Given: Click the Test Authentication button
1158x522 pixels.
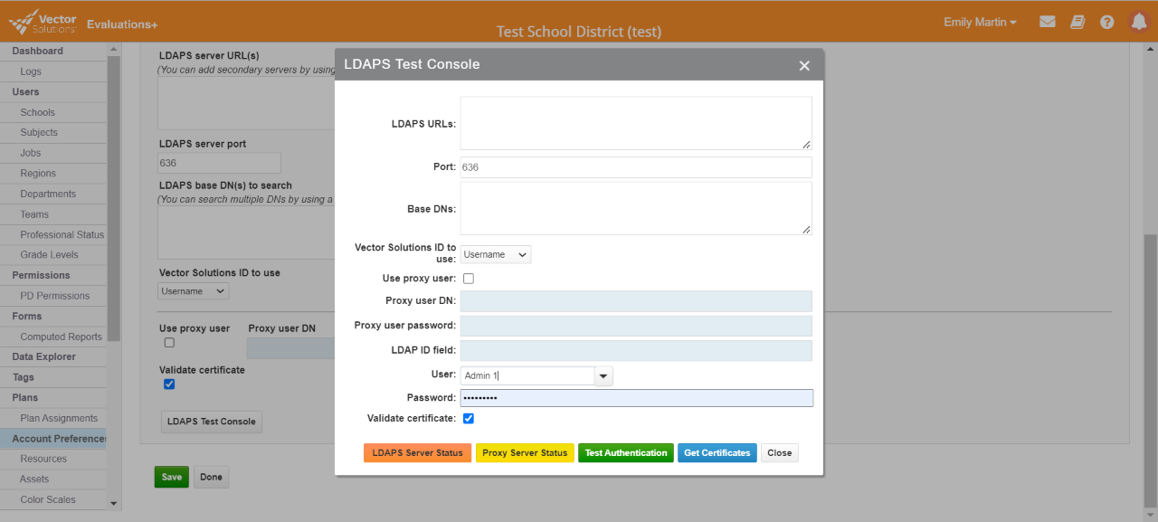Looking at the screenshot, I should pos(625,452).
